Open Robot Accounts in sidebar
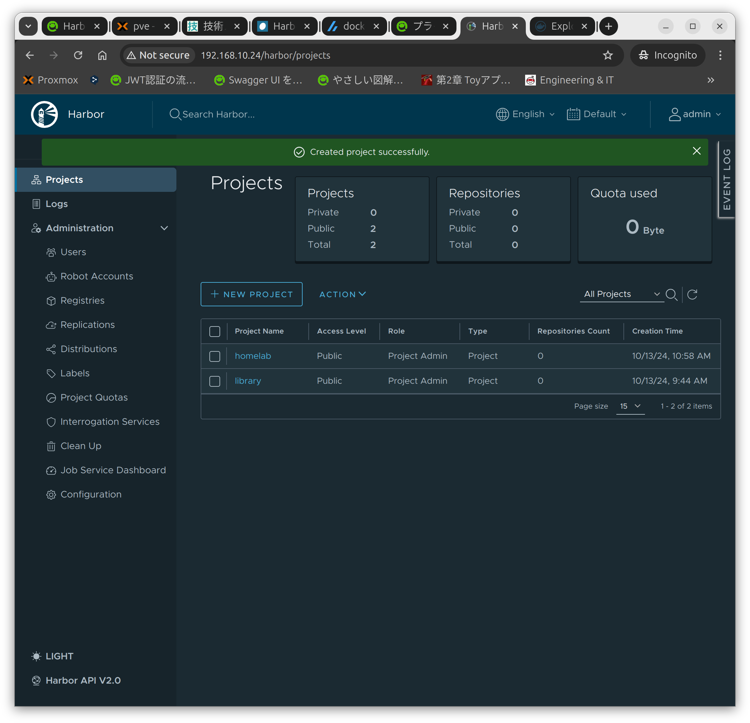 pos(96,276)
